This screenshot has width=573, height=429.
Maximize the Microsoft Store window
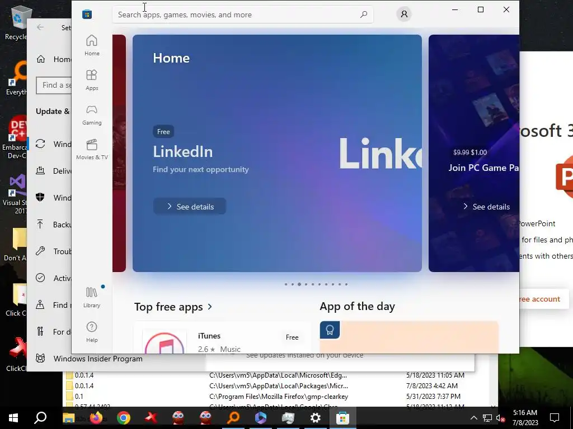(481, 9)
